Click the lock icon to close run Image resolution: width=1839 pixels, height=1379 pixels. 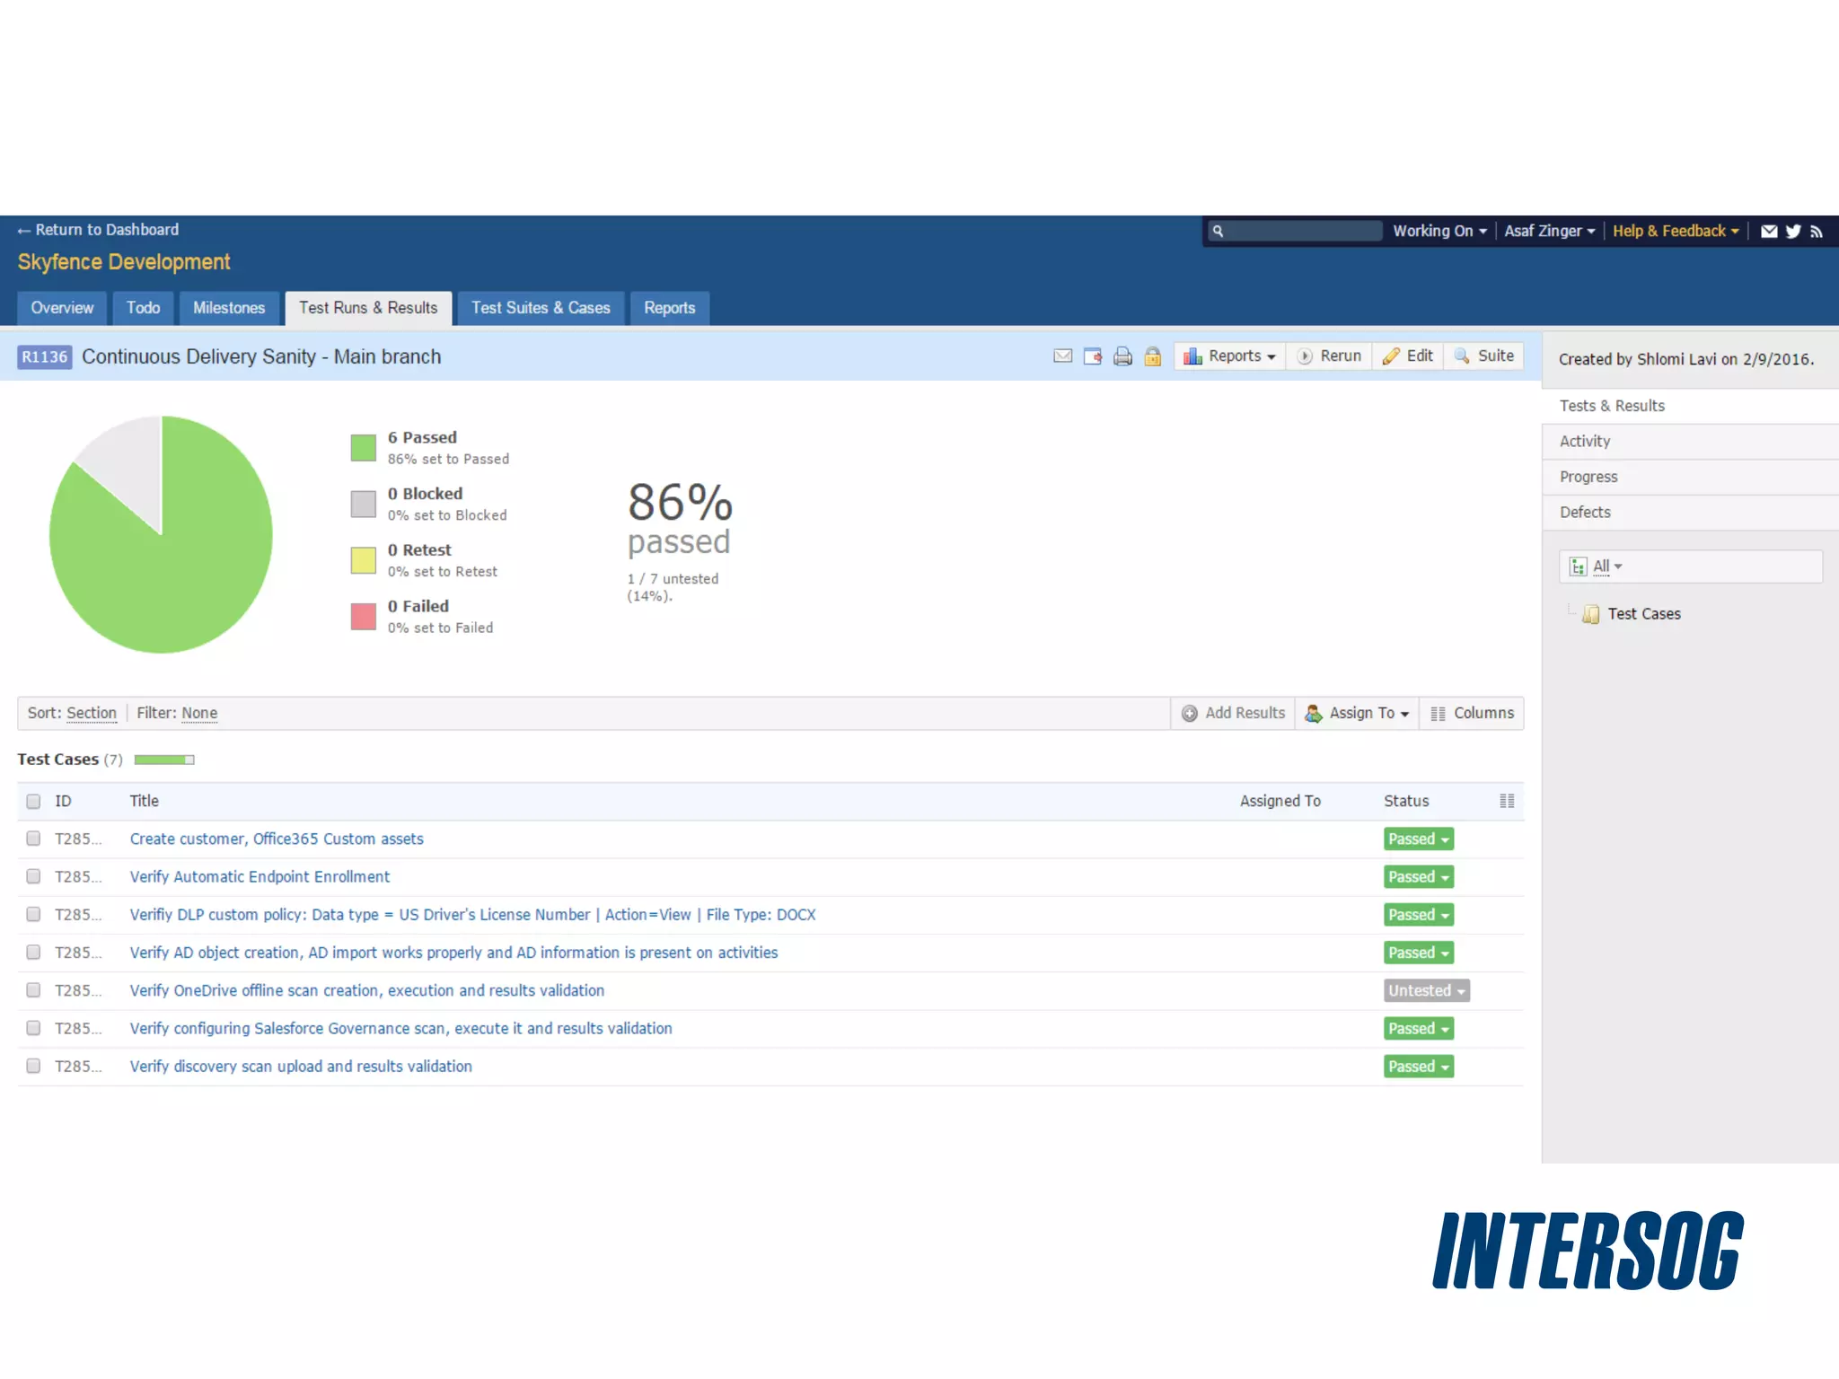click(x=1153, y=356)
